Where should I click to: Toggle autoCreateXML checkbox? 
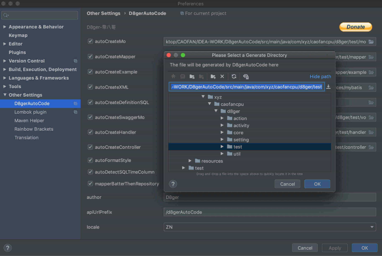pos(90,87)
